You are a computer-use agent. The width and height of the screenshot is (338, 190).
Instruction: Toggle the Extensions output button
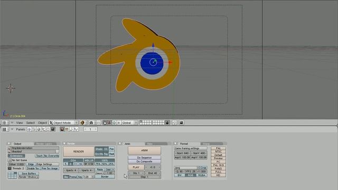[x=16, y=156]
